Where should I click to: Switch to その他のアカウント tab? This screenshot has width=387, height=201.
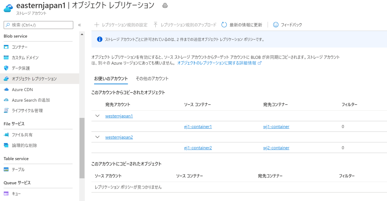pos(152,79)
